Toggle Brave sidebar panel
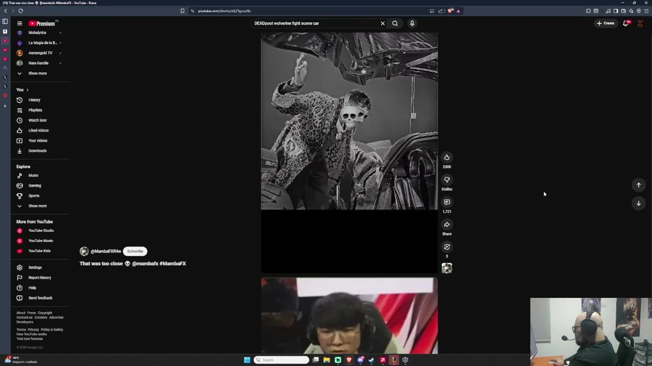 (x=615, y=11)
